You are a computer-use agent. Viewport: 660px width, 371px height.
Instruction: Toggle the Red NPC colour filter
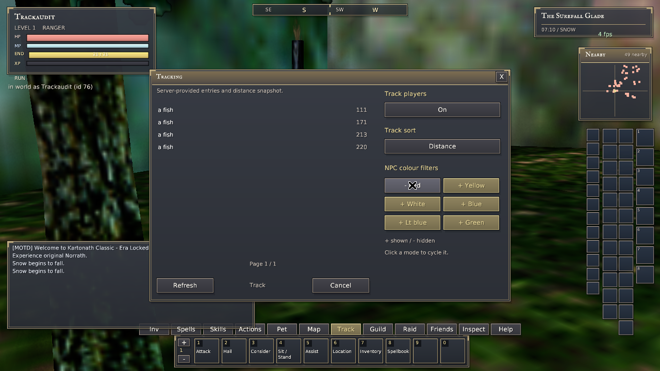[412, 185]
